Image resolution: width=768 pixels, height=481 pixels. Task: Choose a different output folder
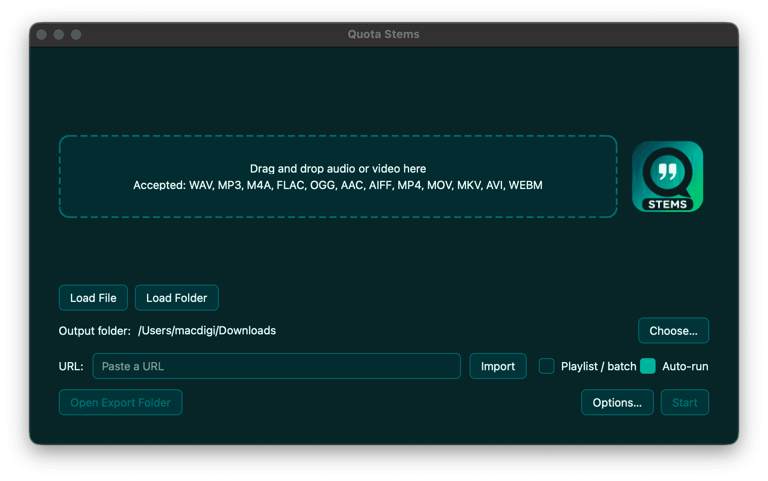coord(673,330)
